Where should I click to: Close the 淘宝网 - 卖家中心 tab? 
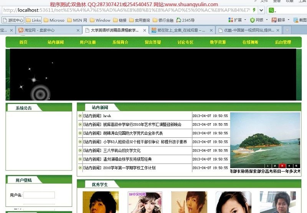tap(78, 30)
